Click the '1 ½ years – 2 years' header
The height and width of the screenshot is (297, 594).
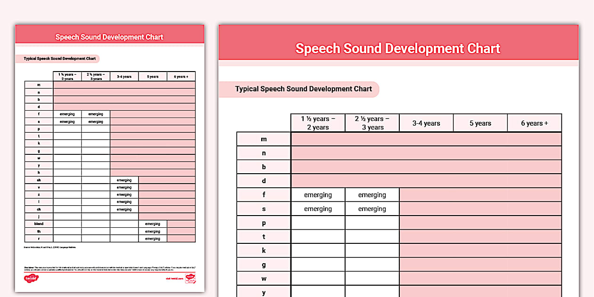(318, 122)
